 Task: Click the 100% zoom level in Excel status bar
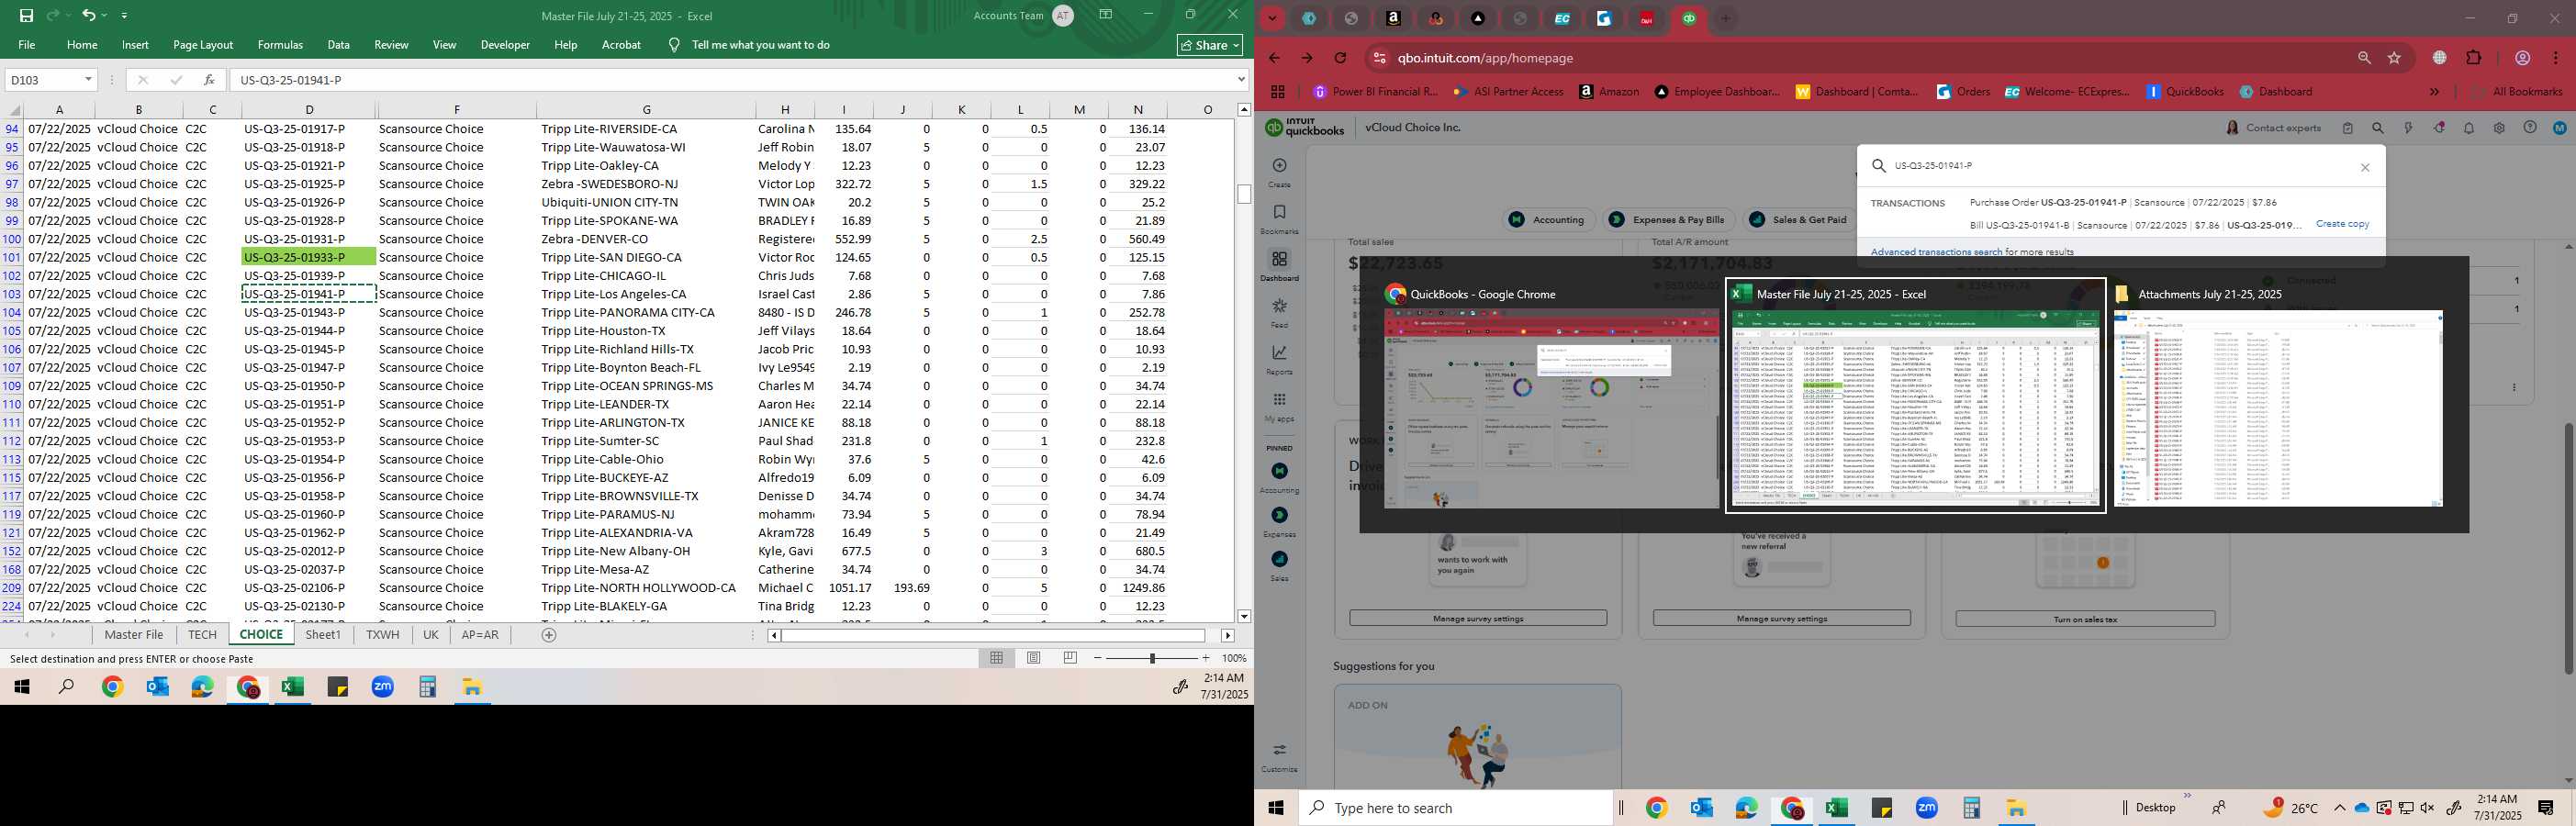pyautogui.click(x=1234, y=659)
